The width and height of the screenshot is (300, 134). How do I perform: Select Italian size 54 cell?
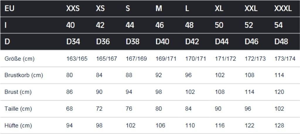coord(278,25)
